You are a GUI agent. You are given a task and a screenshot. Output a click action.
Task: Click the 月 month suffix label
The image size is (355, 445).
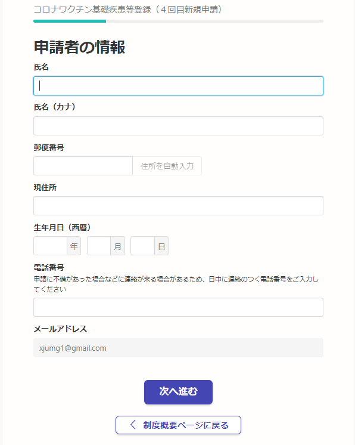tap(117, 246)
